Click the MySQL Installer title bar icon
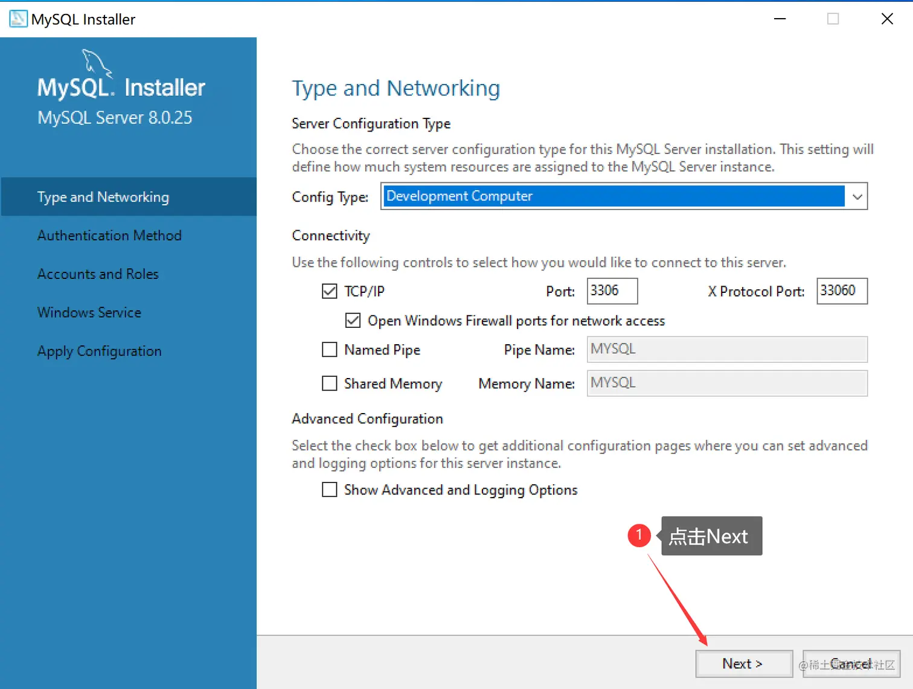Image resolution: width=913 pixels, height=689 pixels. [18, 19]
